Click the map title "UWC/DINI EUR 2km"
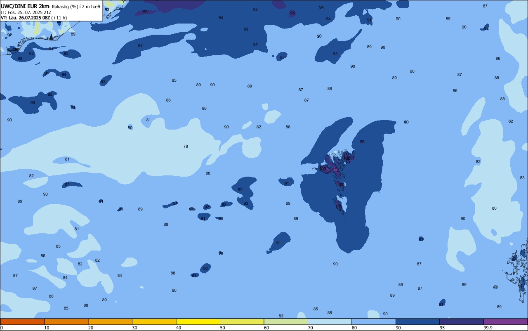Image resolution: width=528 pixels, height=331 pixels. coord(25,6)
